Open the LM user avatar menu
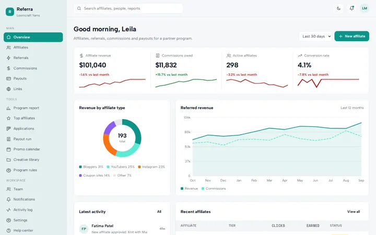376x235 pixels. coord(365,8)
